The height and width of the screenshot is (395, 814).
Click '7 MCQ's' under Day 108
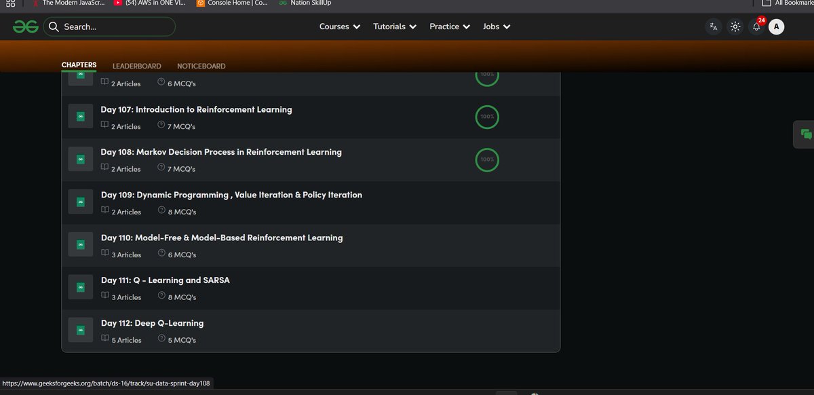[x=182, y=169]
